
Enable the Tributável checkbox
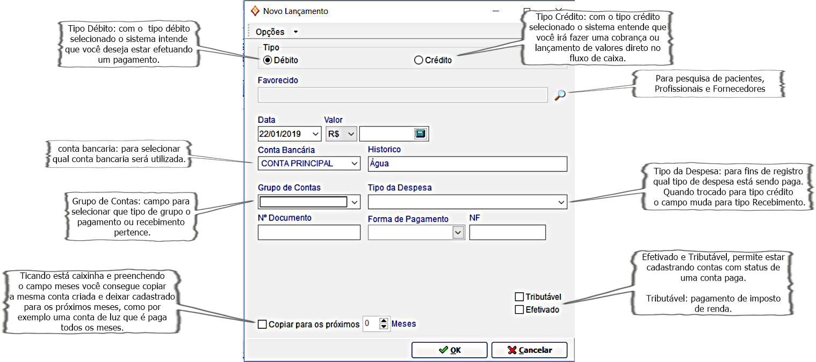tap(519, 297)
